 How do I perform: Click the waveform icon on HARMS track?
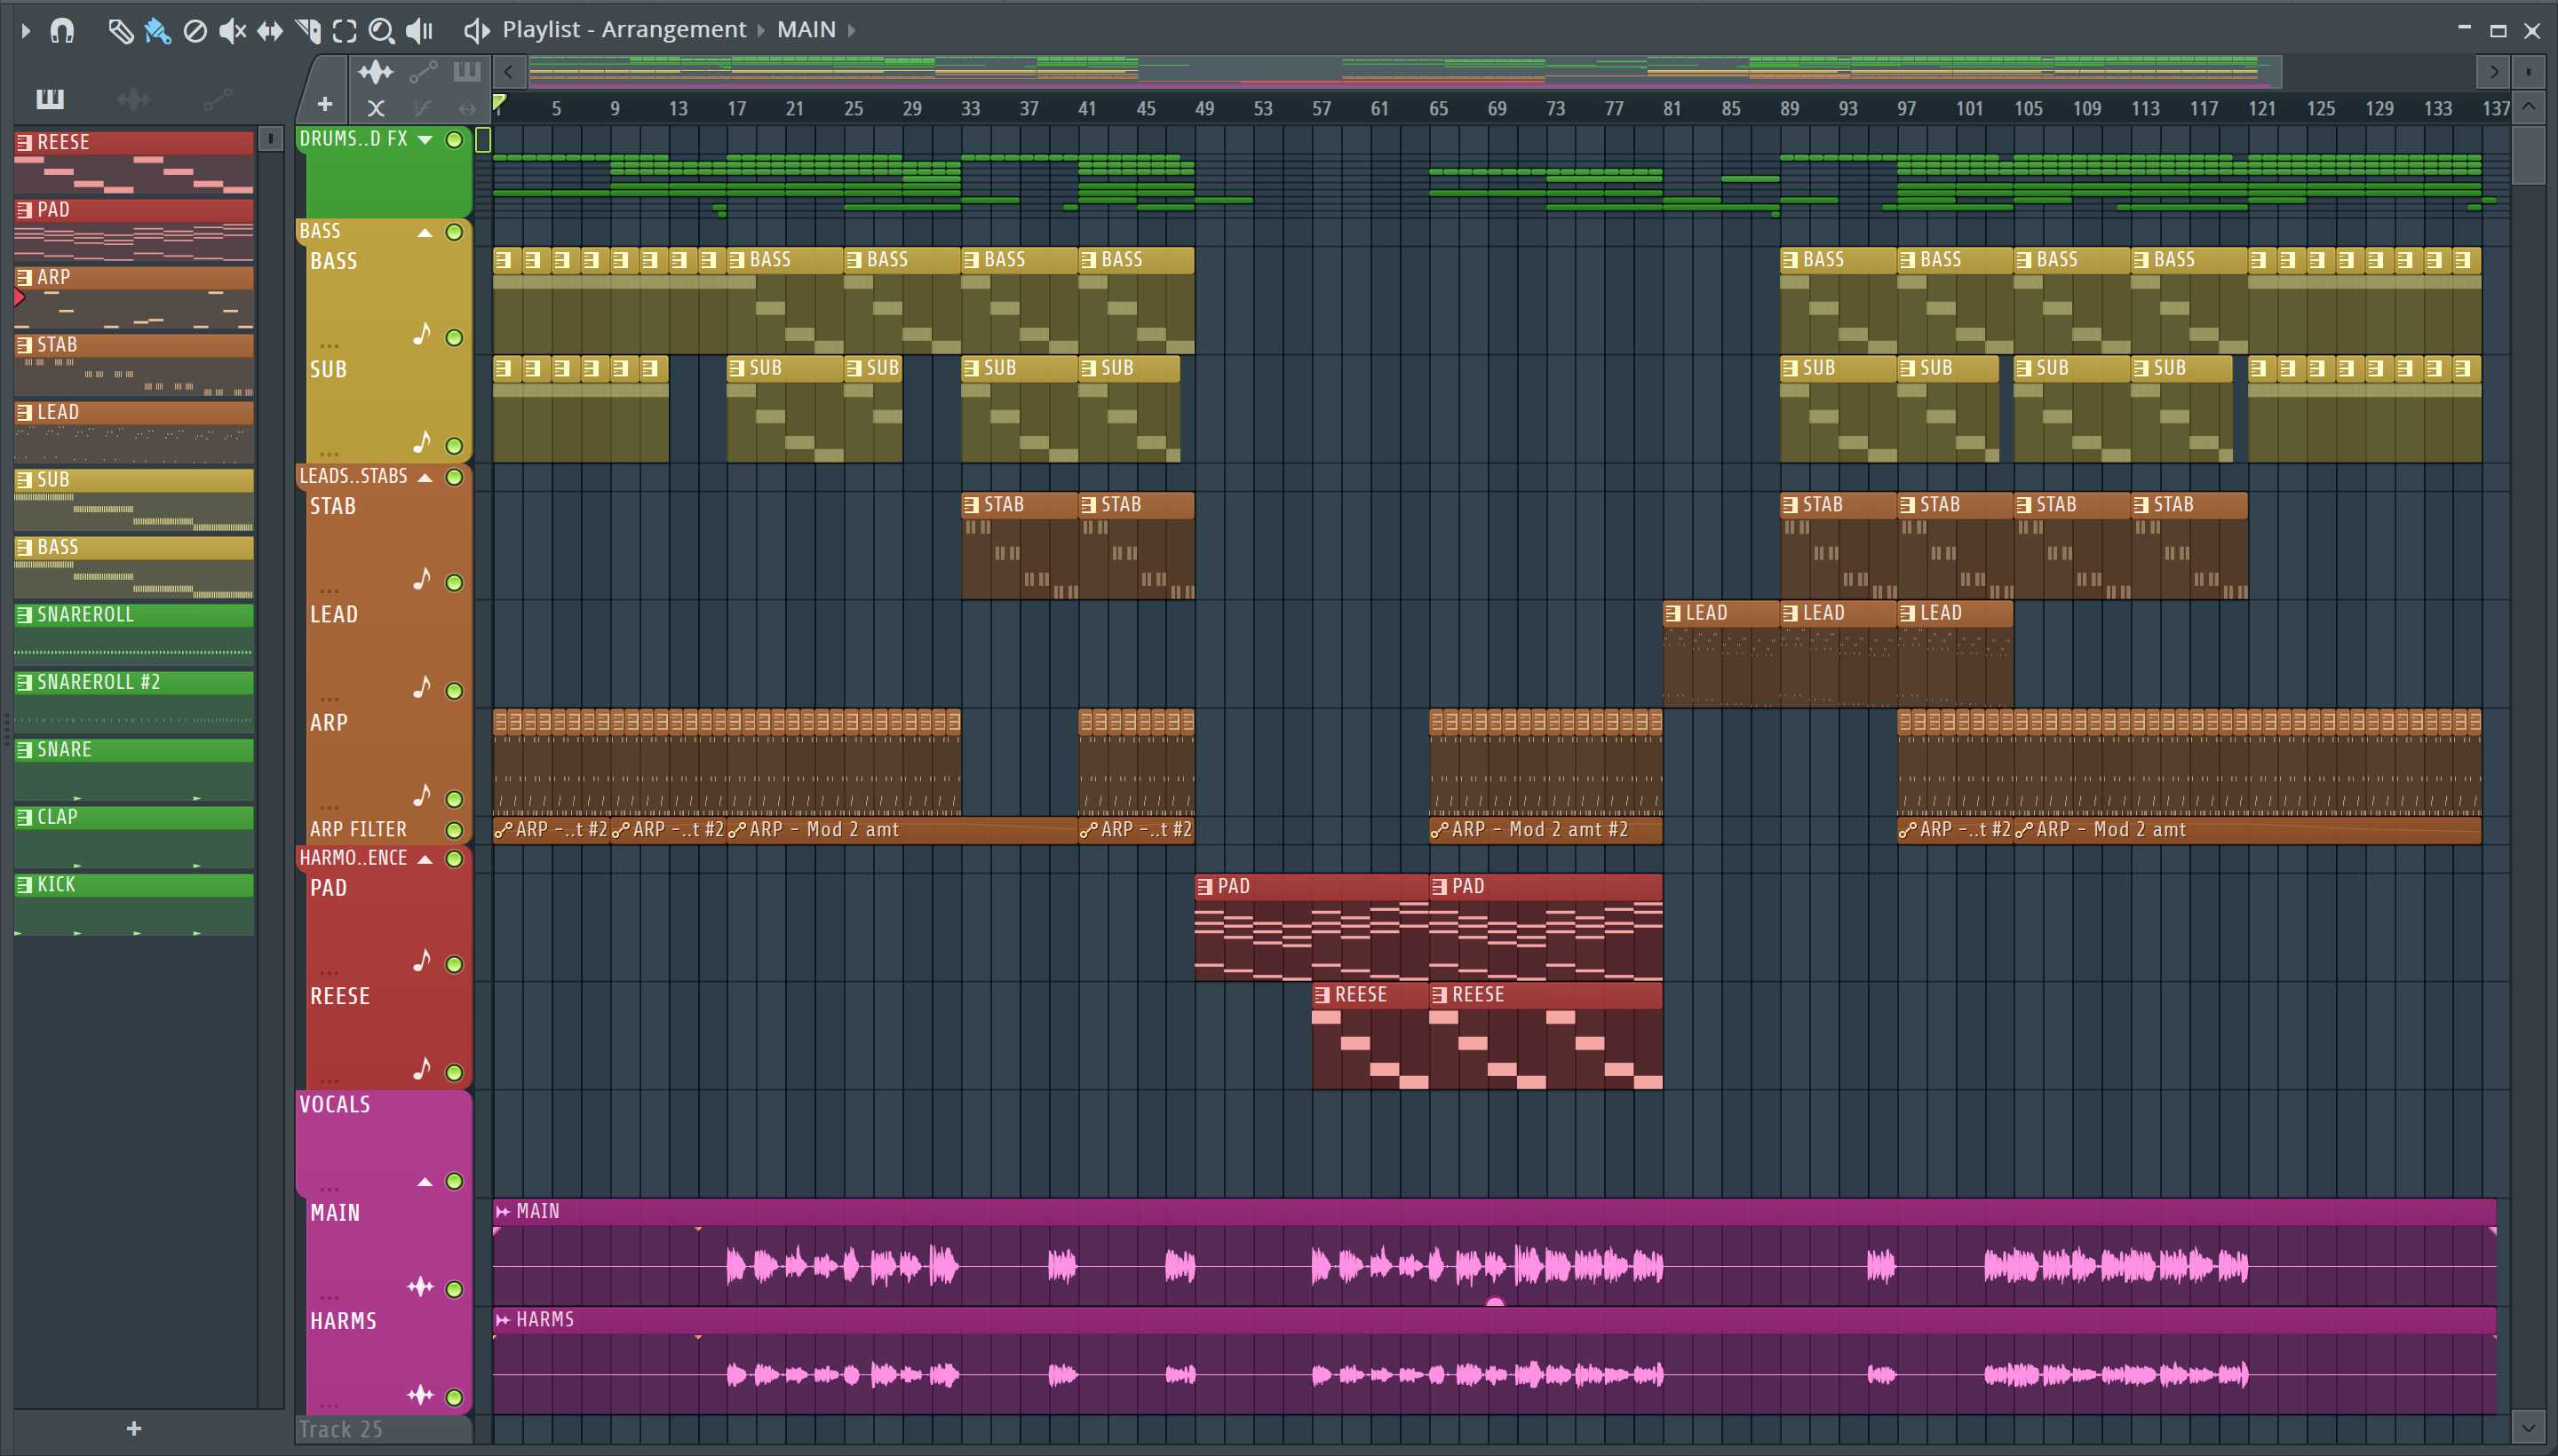coord(421,1395)
